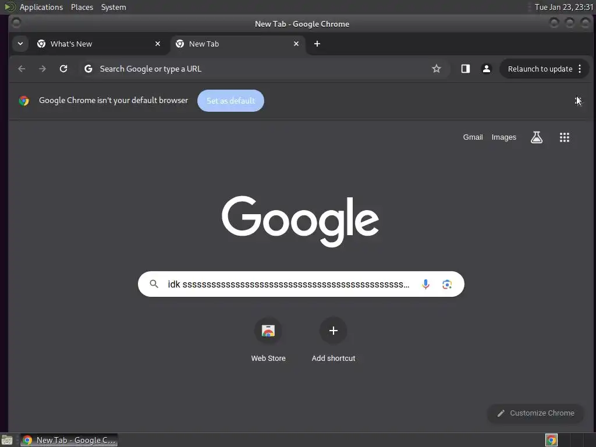596x447 pixels.
Task: Click the Google G icon in address bar
Action: (x=88, y=69)
